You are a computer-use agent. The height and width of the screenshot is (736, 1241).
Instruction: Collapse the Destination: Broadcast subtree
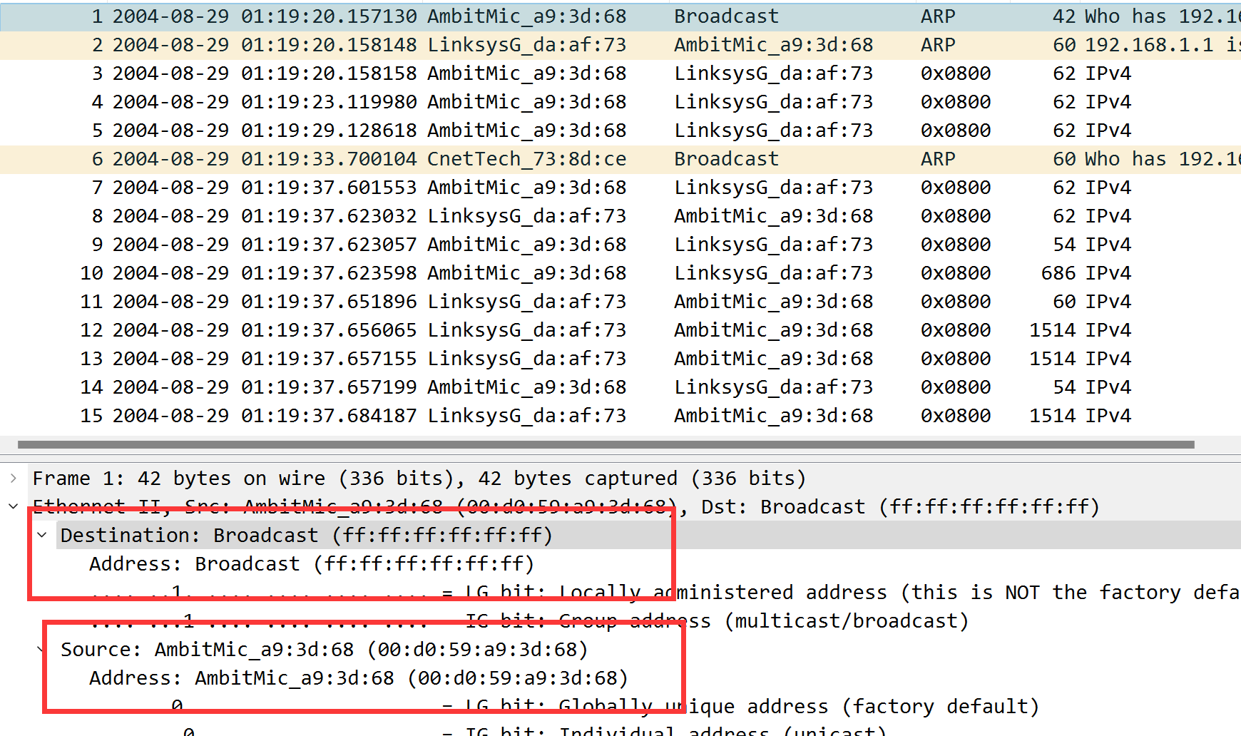(41, 535)
